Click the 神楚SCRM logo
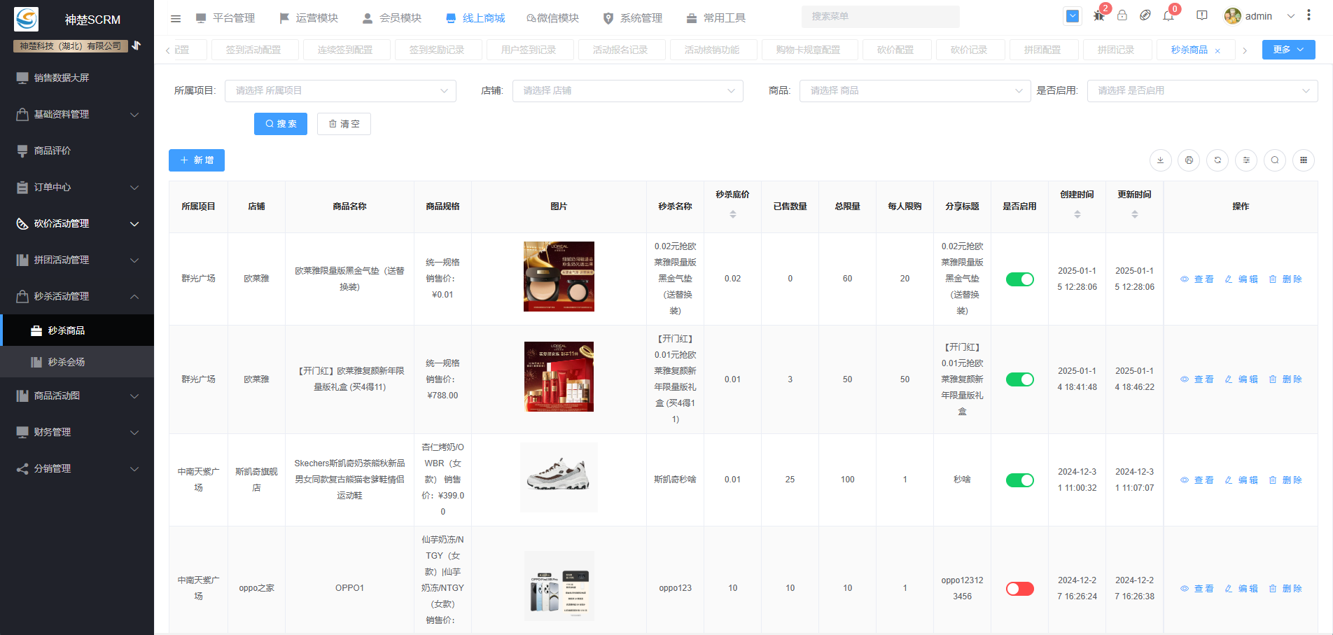The width and height of the screenshot is (1333, 635). pos(27,19)
